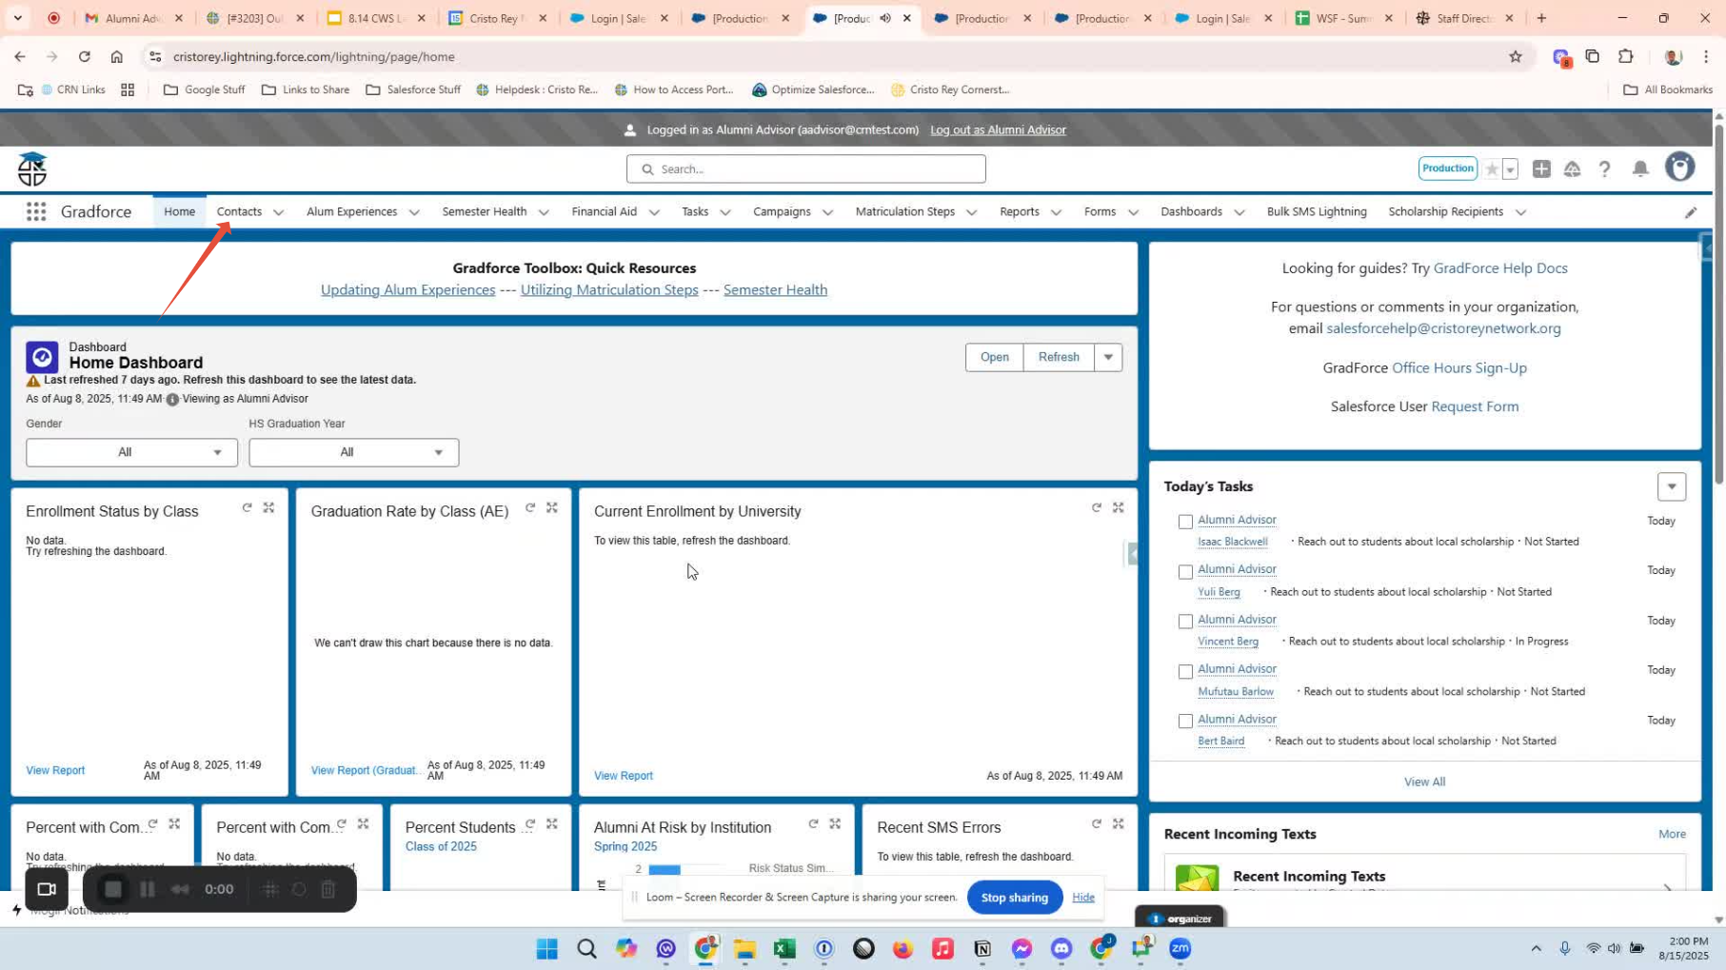Open the favorites list dropdown arrow
This screenshot has width=1726, height=970.
click(1510, 169)
